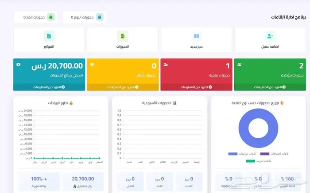Click the small icon next to ريال سعودي
The width and height of the screenshot is (310, 193).
click(x=75, y=186)
